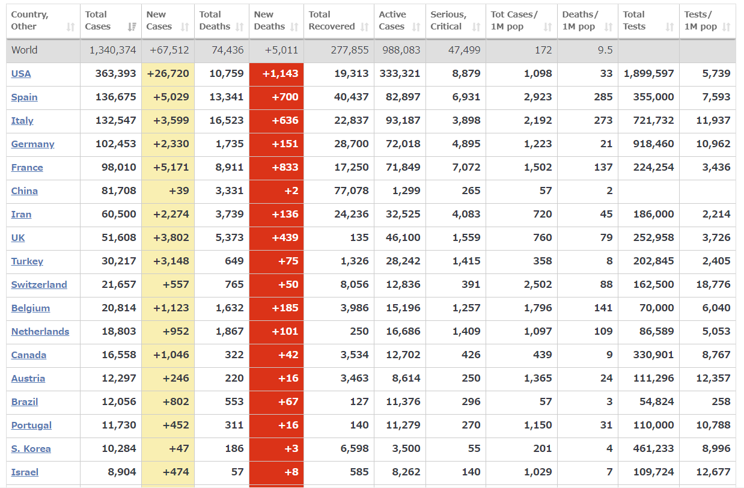Click Italy total deaths 16,523
Viewport: 744px width, 488px height.
pyautogui.click(x=227, y=121)
